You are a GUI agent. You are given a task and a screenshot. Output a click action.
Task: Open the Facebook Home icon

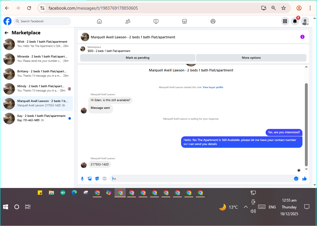pos(99,21)
